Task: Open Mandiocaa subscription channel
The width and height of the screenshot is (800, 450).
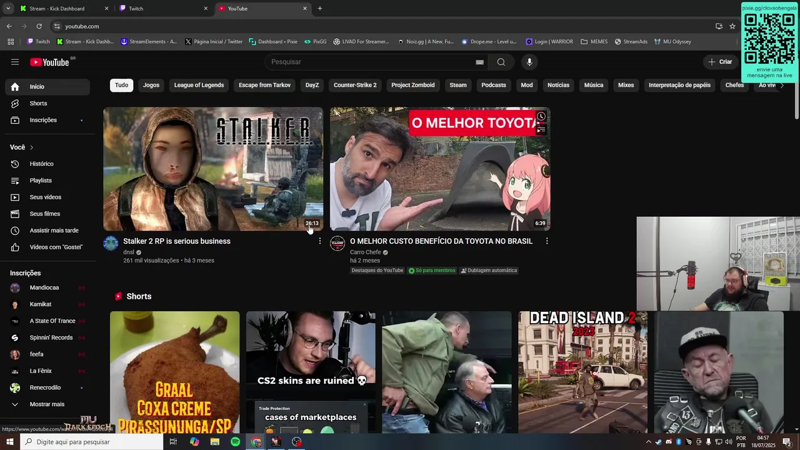Action: (x=47, y=287)
